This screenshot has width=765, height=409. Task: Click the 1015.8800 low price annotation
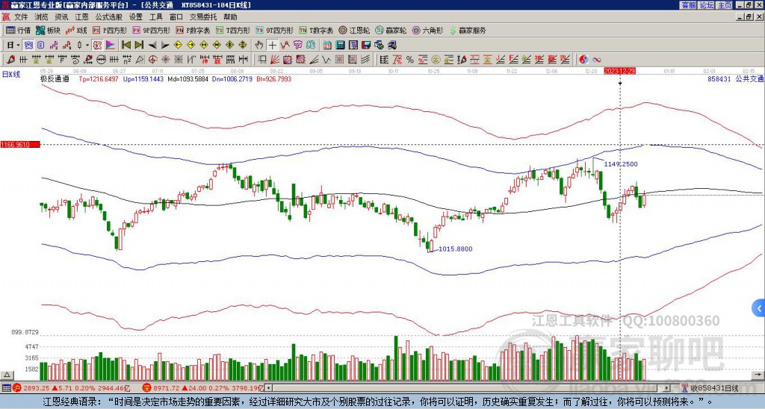pos(456,249)
